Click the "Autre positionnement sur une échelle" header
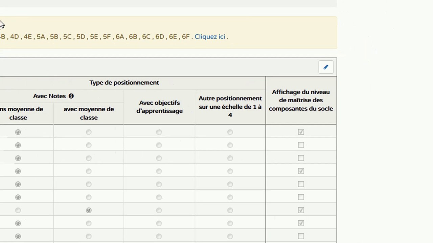Viewport: 433px width, 243px height. [230, 107]
